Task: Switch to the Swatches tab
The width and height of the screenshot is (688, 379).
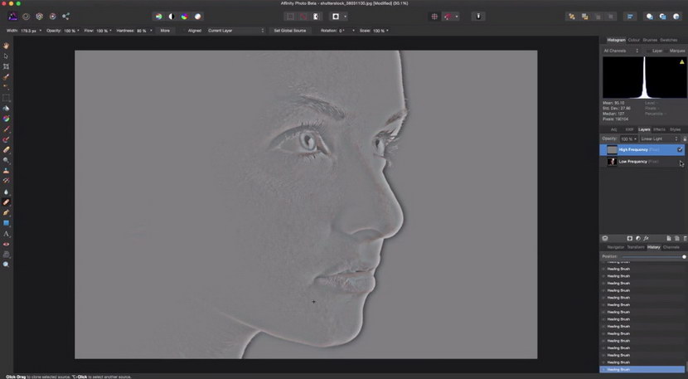Action: 669,40
